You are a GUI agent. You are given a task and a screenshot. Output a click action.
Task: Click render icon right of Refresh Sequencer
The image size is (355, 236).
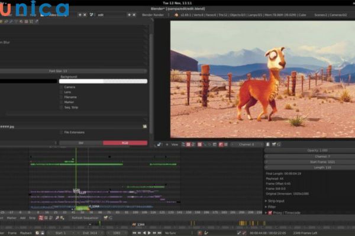tap(105, 218)
